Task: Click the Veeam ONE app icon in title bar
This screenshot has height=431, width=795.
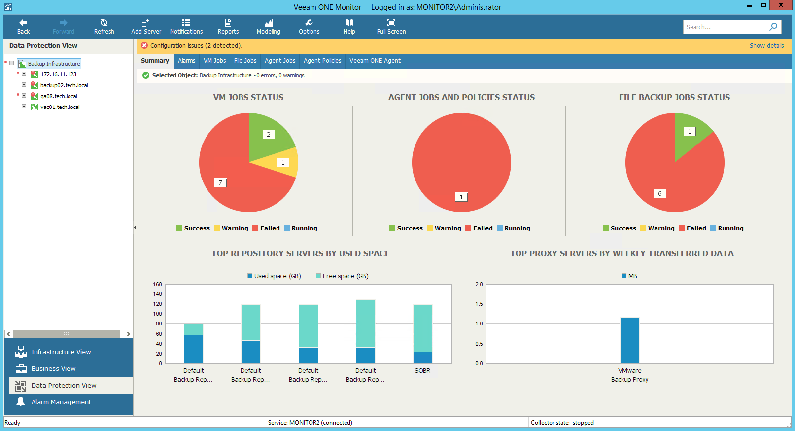Action: click(x=8, y=7)
